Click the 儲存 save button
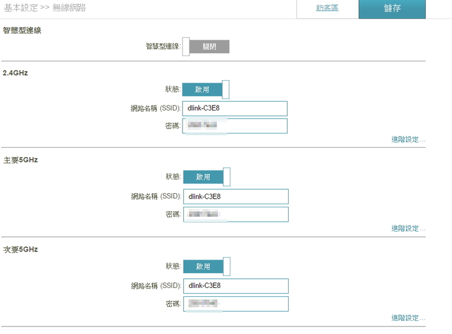Viewport: 452px width, 334px height. (x=392, y=9)
